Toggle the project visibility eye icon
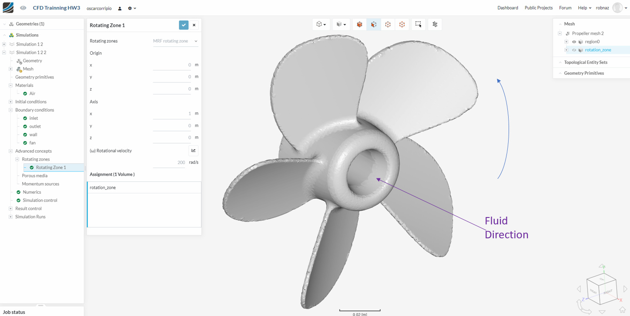Screen dimensions: 630x316 click(x=23, y=8)
